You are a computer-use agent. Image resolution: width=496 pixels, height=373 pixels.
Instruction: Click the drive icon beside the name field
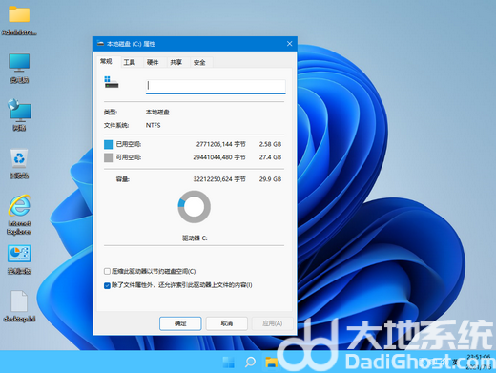[111, 82]
